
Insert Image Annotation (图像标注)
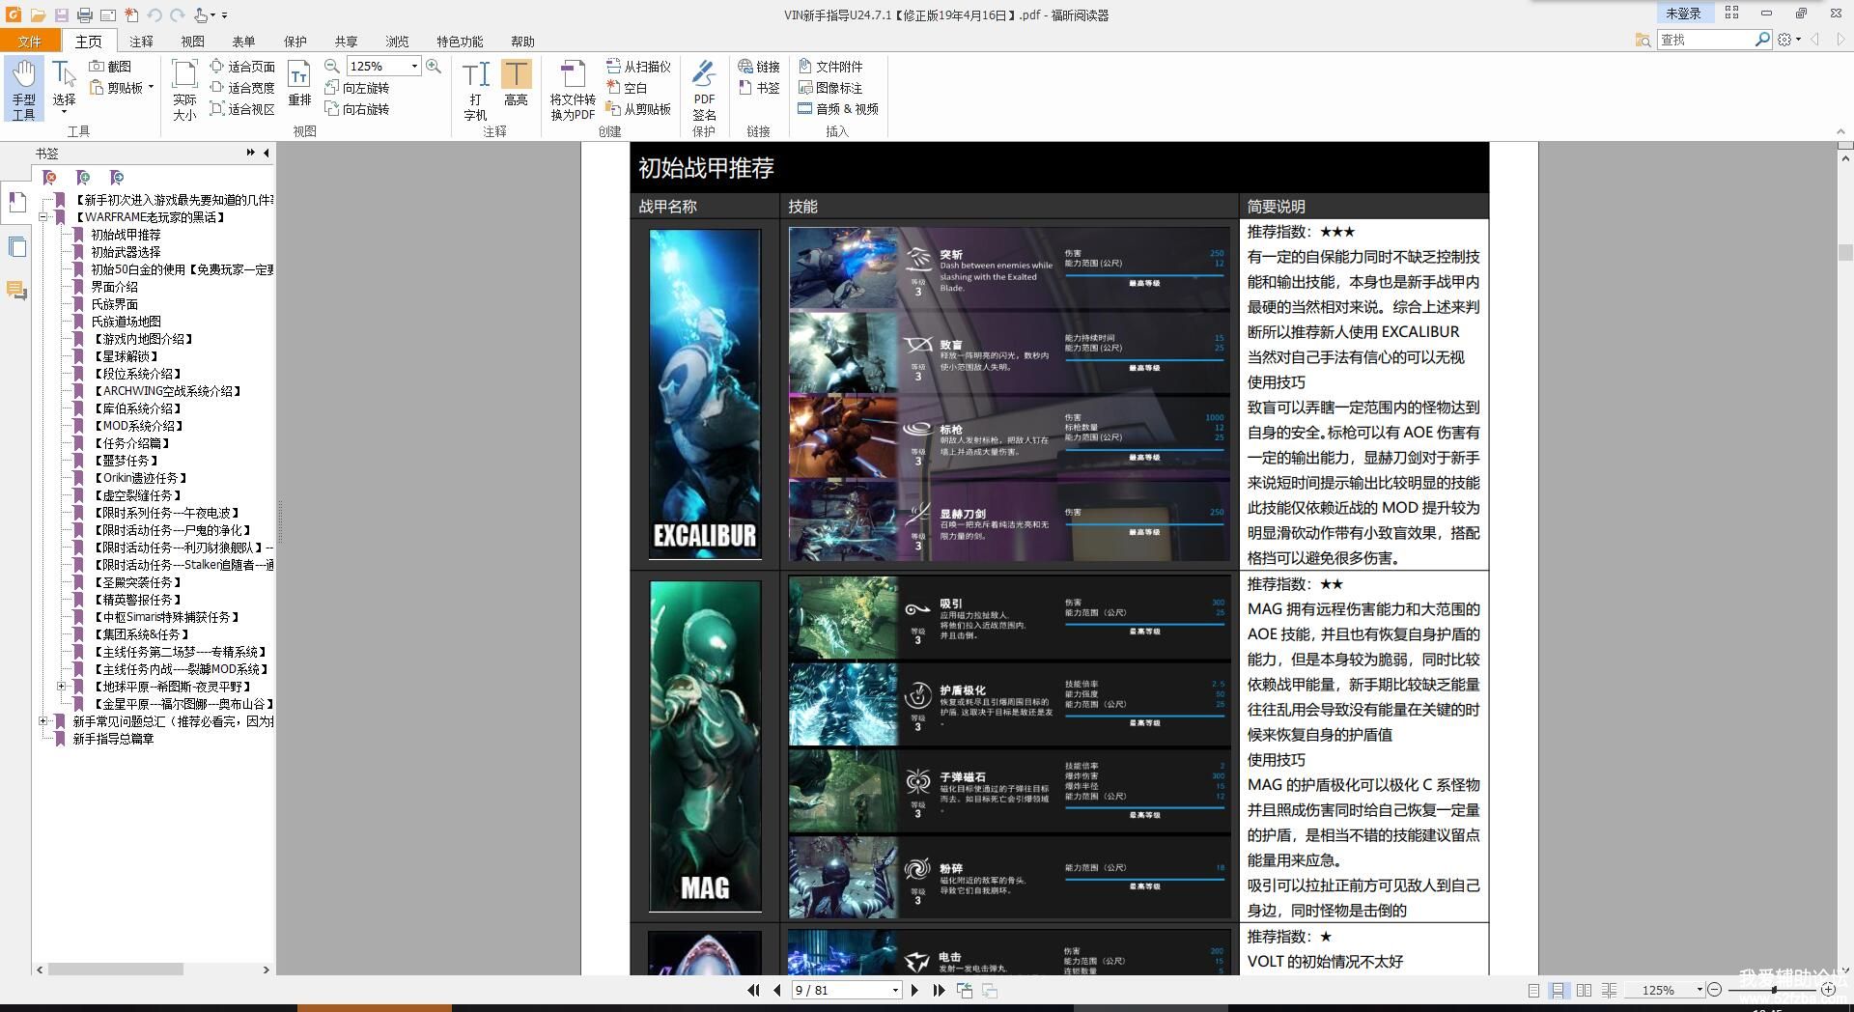830,87
